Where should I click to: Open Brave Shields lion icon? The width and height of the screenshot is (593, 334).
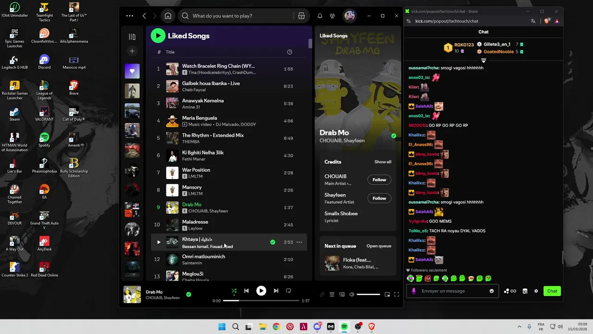[547, 21]
